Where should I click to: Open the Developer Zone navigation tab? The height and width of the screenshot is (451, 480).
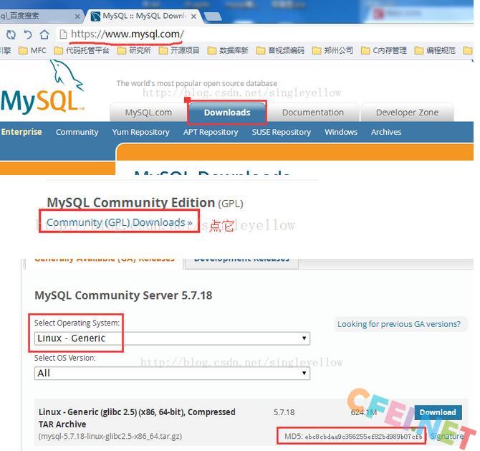click(407, 113)
